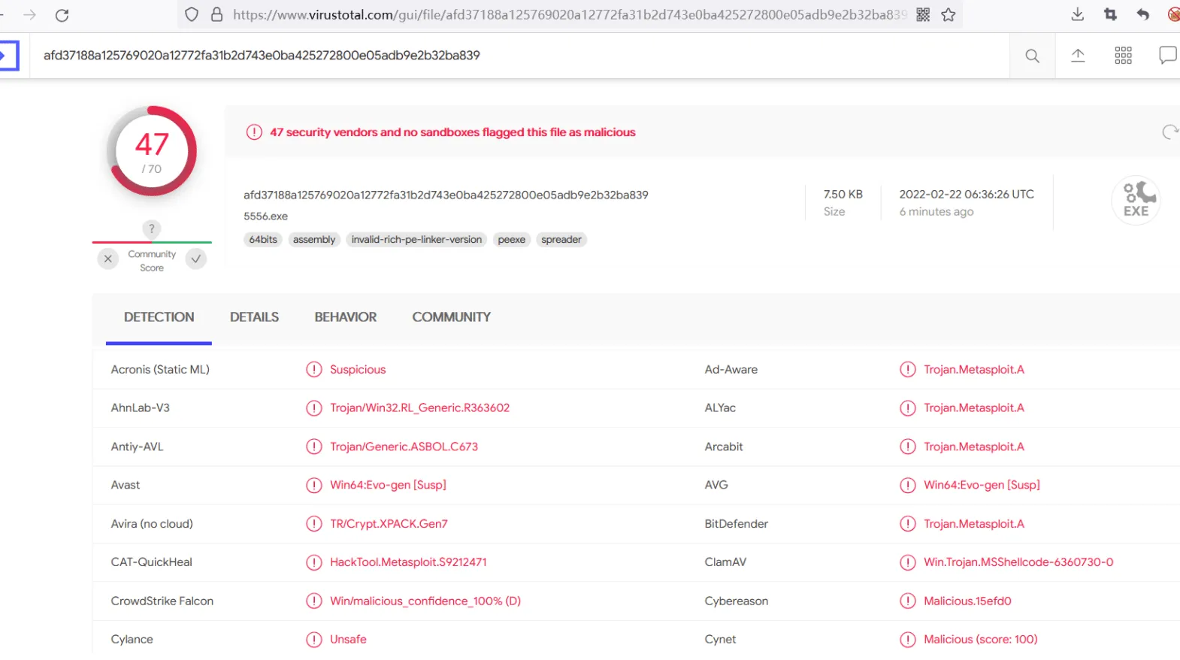Click the screenshot crop icon in toolbar

(1110, 14)
